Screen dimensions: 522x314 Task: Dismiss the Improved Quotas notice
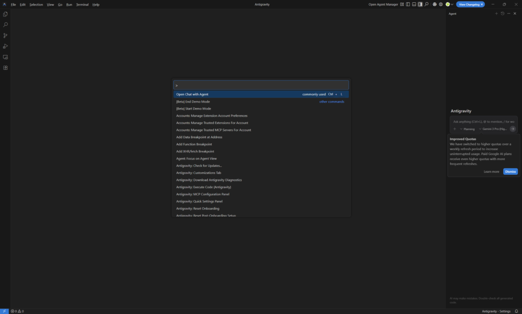tap(510, 172)
